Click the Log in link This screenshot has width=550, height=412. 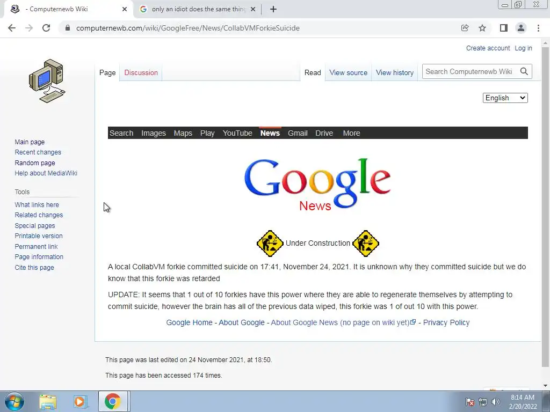[x=523, y=48]
